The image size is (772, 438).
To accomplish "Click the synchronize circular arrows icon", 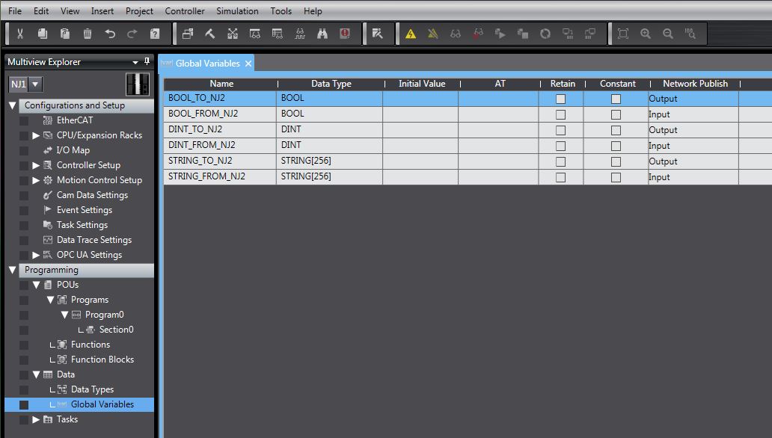I will tap(545, 34).
